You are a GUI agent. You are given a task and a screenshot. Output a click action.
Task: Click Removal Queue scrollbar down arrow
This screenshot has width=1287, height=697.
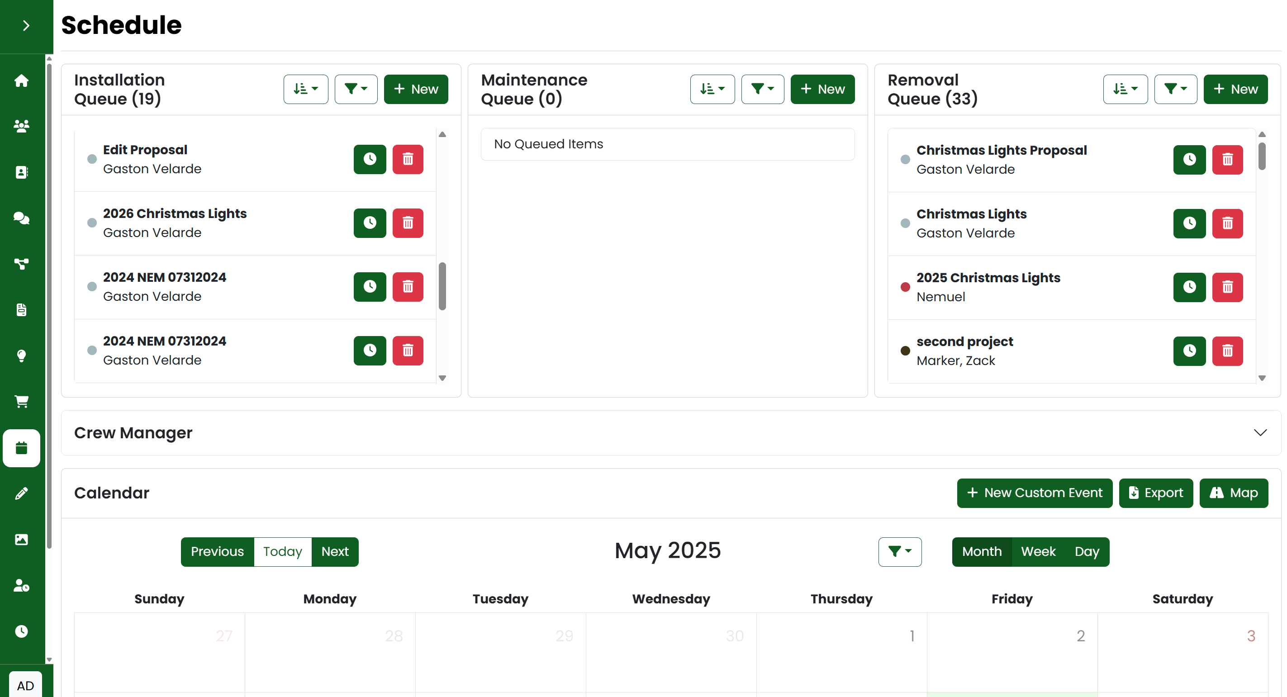(x=1262, y=378)
